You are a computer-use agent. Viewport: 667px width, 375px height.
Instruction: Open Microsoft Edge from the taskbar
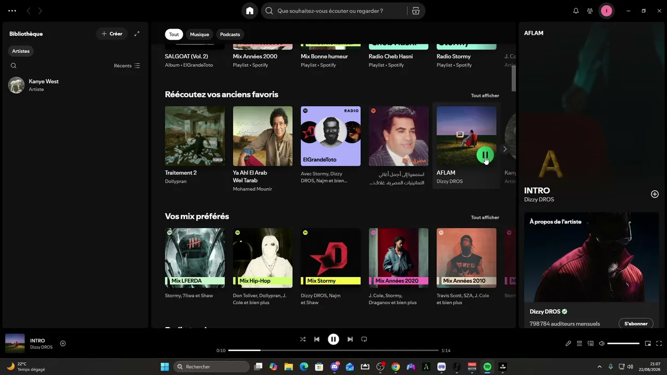[x=304, y=367]
